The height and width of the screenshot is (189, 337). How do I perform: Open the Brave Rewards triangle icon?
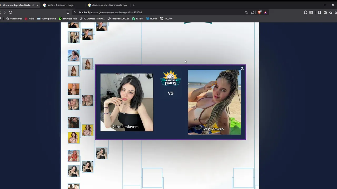(265, 12)
